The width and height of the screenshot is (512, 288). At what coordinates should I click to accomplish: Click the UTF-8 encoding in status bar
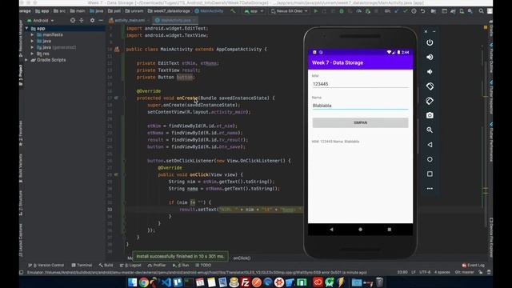(x=425, y=272)
